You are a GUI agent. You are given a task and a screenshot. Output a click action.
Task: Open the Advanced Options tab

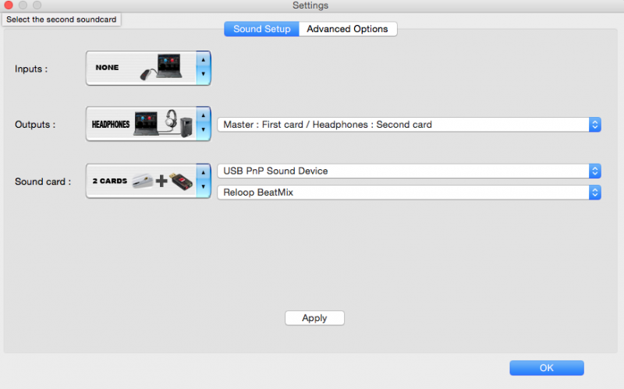click(x=347, y=29)
